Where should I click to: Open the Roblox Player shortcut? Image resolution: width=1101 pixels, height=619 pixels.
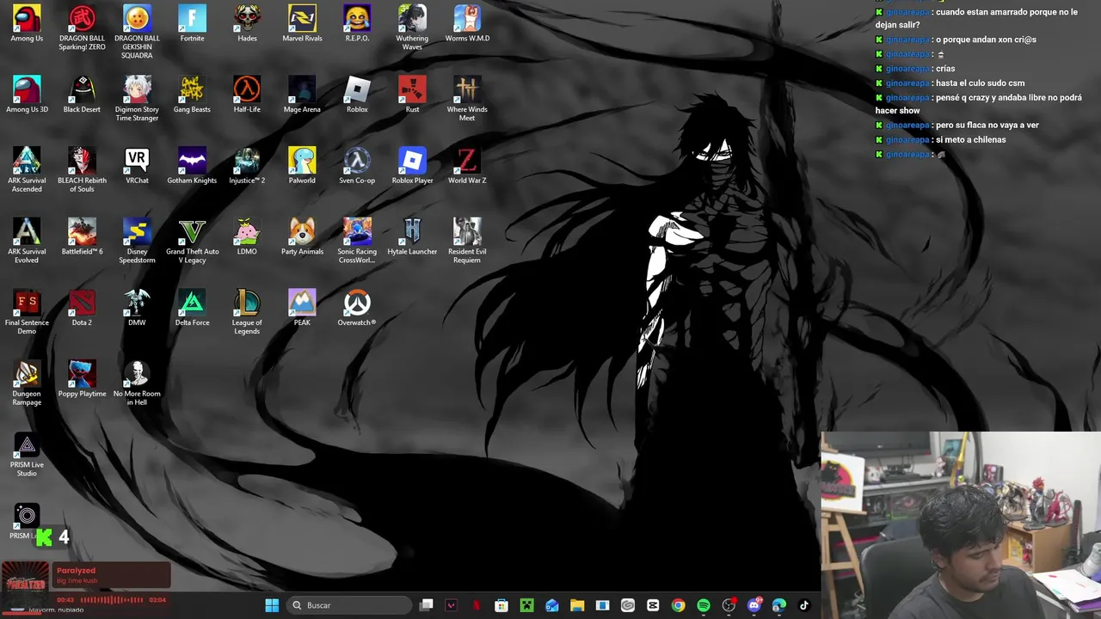412,166
